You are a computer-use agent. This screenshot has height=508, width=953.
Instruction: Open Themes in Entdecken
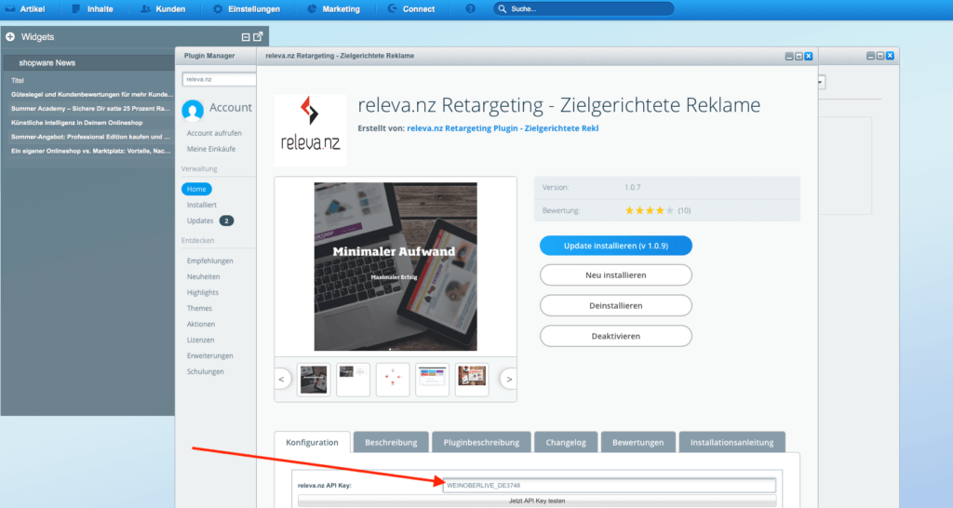pos(199,308)
